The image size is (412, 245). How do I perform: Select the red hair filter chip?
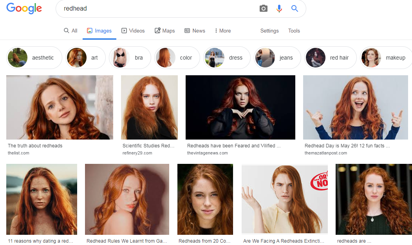click(x=330, y=58)
